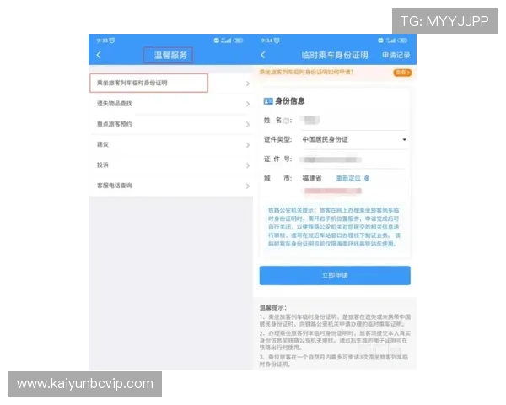Open the 证件类型 dropdown 中国居民身份证
The width and height of the screenshot is (506, 405).
tap(354, 139)
